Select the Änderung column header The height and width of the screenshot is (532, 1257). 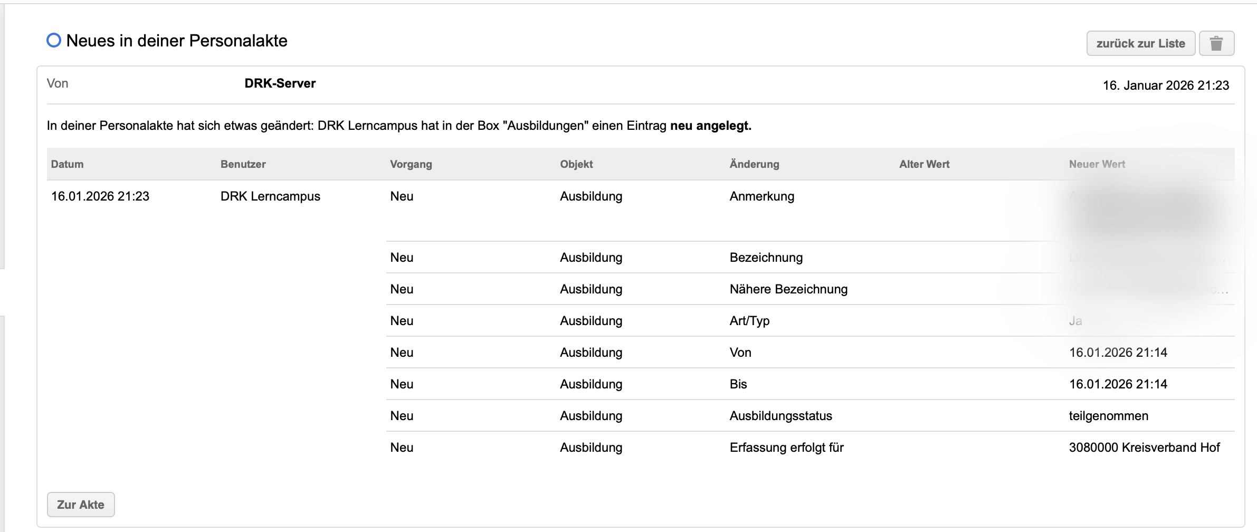[x=754, y=164]
